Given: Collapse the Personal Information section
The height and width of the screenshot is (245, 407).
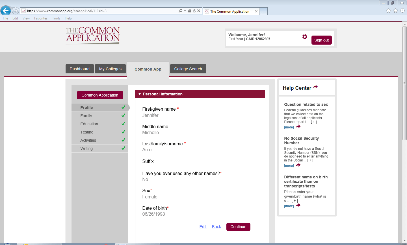Looking at the screenshot, I should pos(140,94).
